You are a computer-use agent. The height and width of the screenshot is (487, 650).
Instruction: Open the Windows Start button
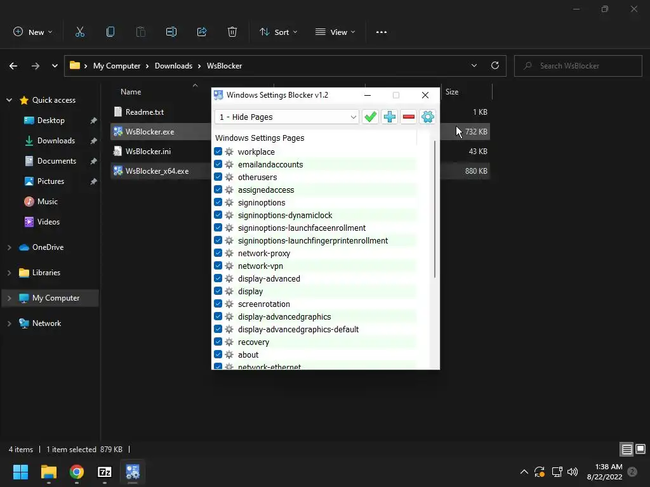coord(20,472)
